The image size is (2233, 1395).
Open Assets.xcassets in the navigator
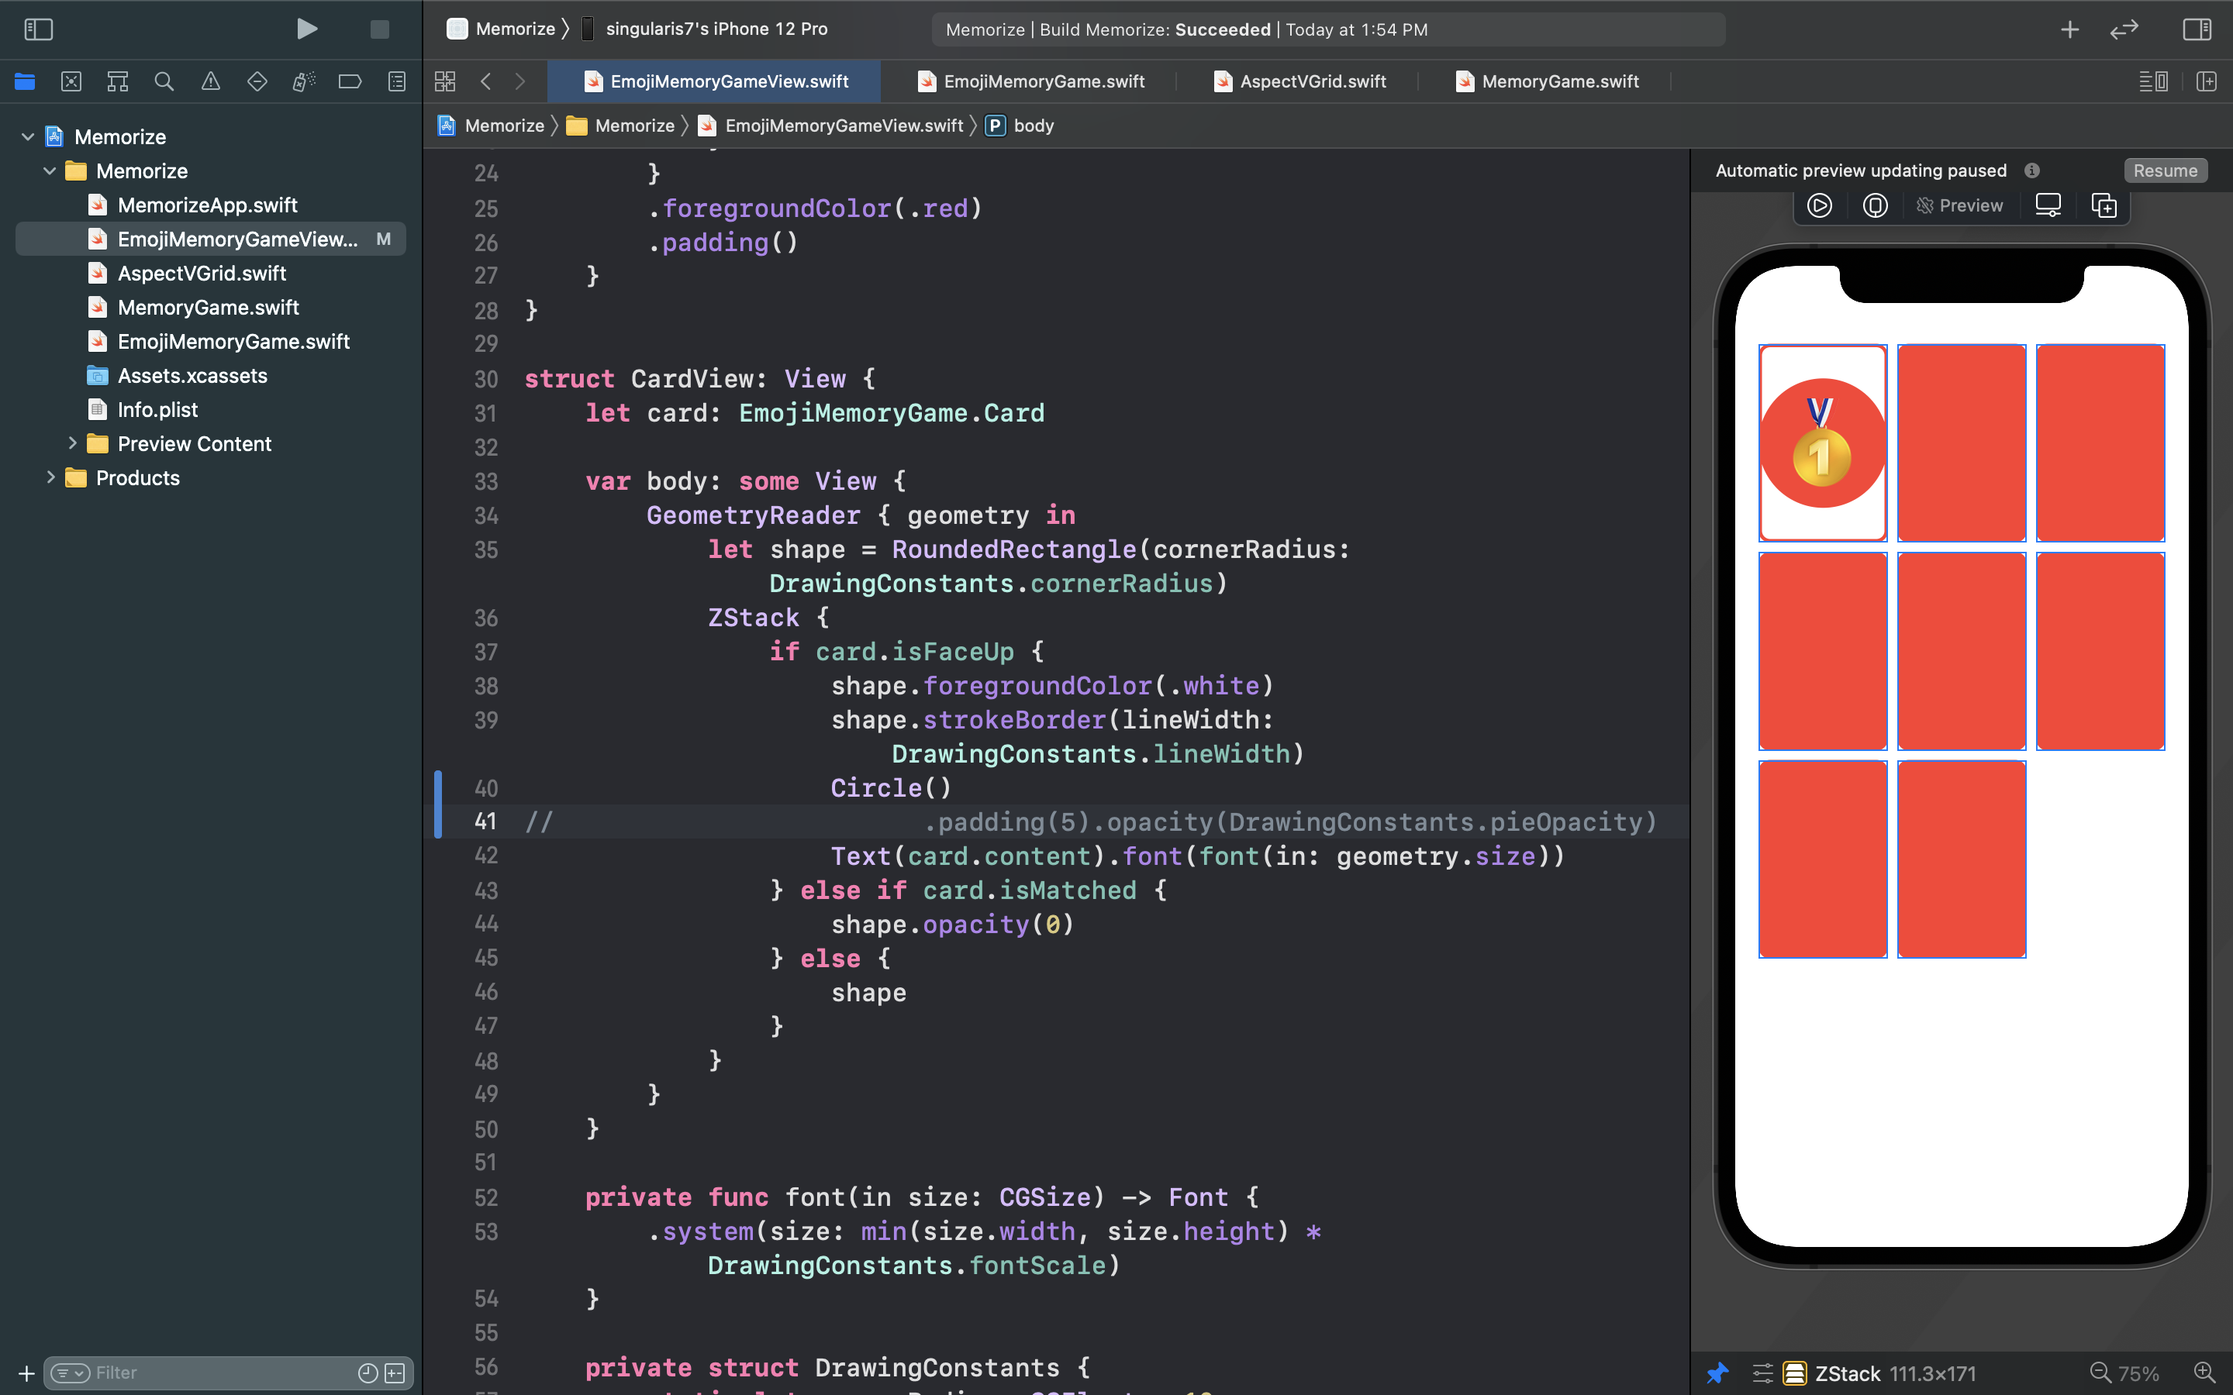(x=192, y=376)
